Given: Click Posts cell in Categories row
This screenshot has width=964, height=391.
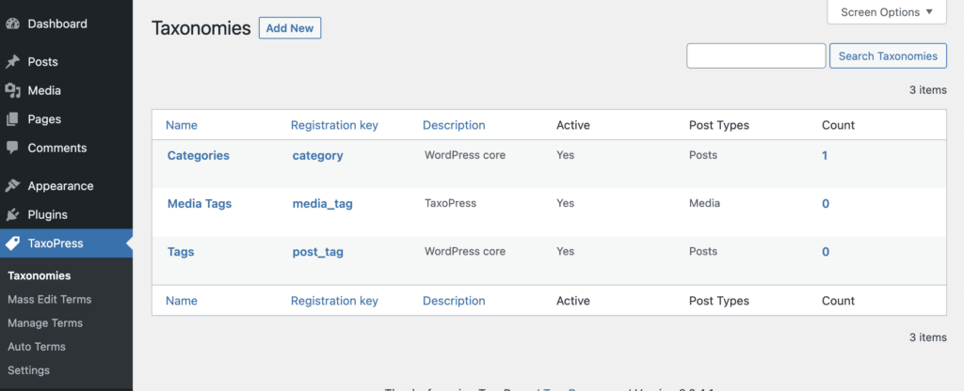Looking at the screenshot, I should [x=702, y=155].
